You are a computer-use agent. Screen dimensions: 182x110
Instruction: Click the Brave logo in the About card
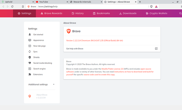click(x=69, y=31)
